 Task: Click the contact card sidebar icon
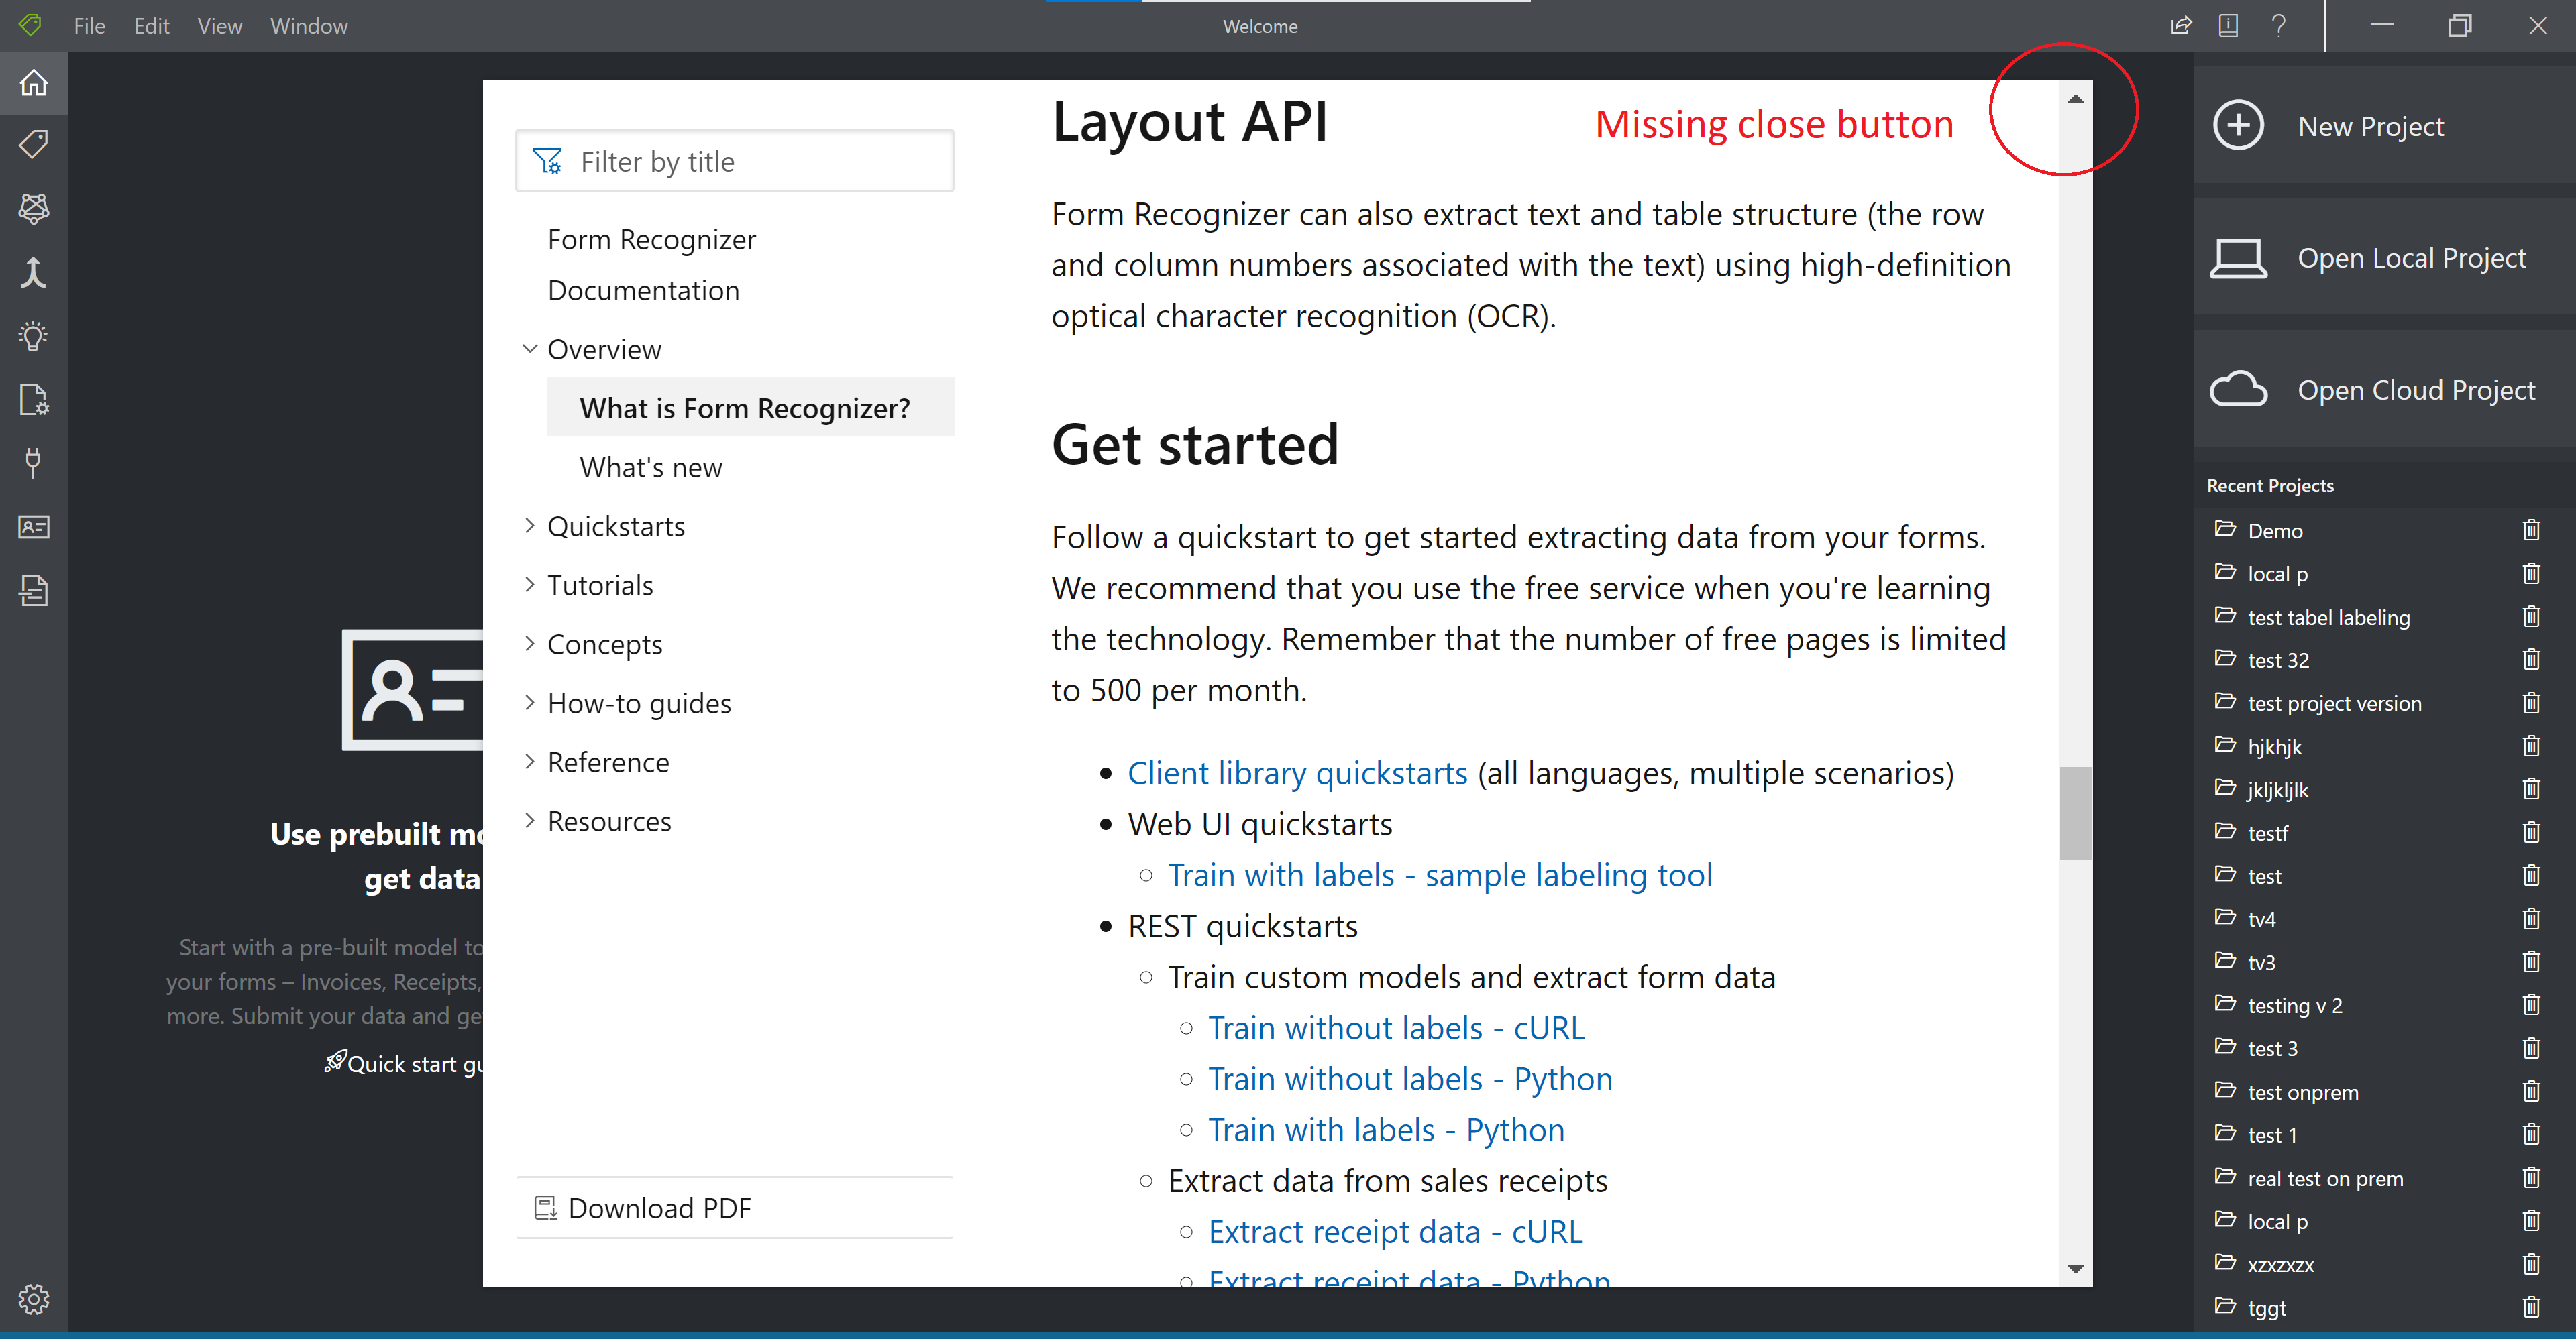33,526
